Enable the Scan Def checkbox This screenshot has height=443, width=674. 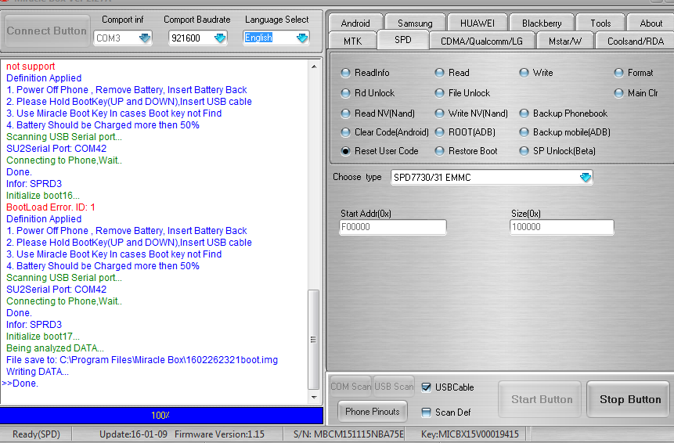[426, 412]
